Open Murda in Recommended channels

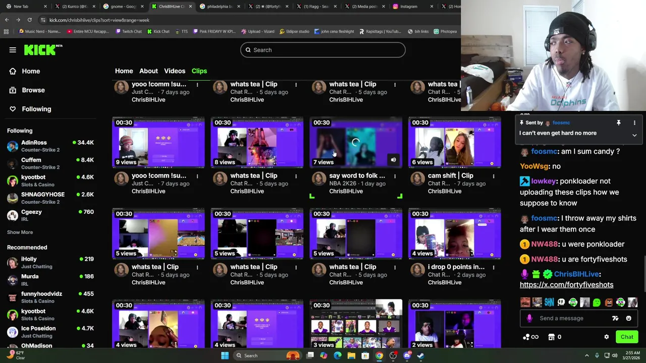coord(50,280)
